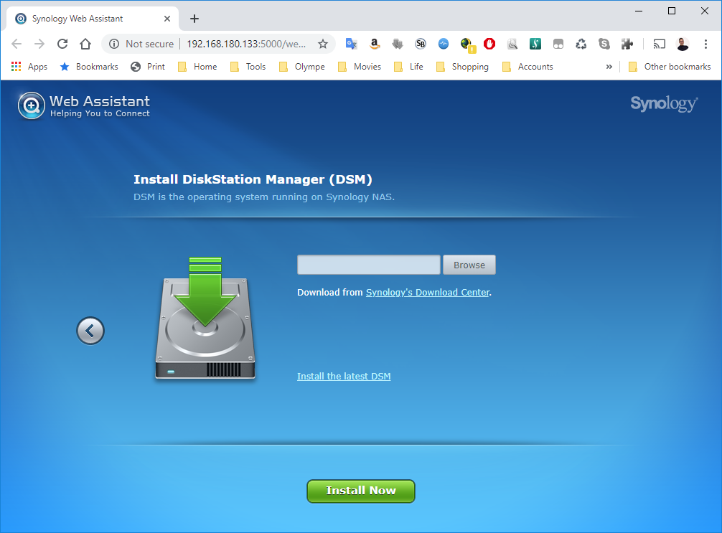Open the Bookmarks star shortcut
Viewport: 722px width, 533px height.
pyautogui.click(x=89, y=67)
